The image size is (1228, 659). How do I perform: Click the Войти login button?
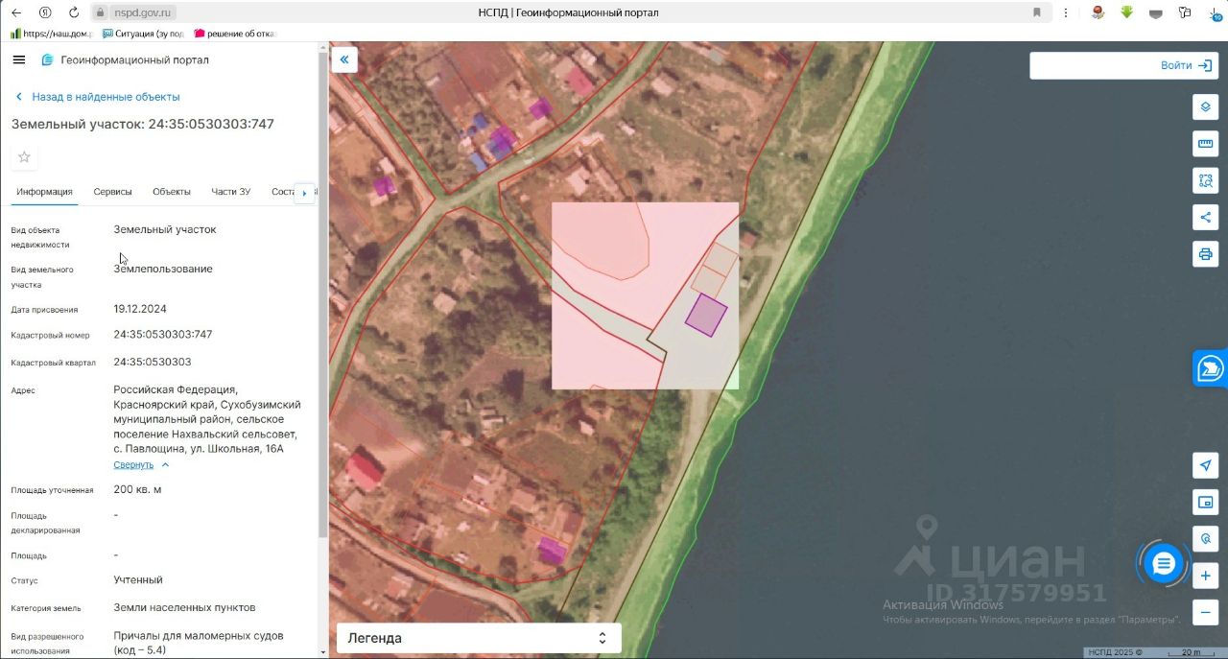pos(1186,65)
